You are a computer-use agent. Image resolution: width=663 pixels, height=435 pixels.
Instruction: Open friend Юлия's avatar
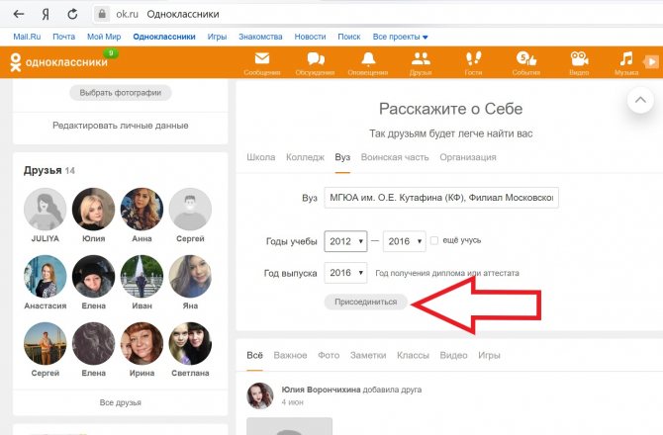(x=93, y=209)
